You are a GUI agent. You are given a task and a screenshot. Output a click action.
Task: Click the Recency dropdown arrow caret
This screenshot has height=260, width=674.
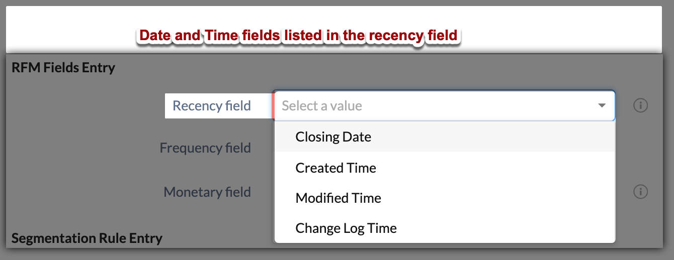(602, 106)
